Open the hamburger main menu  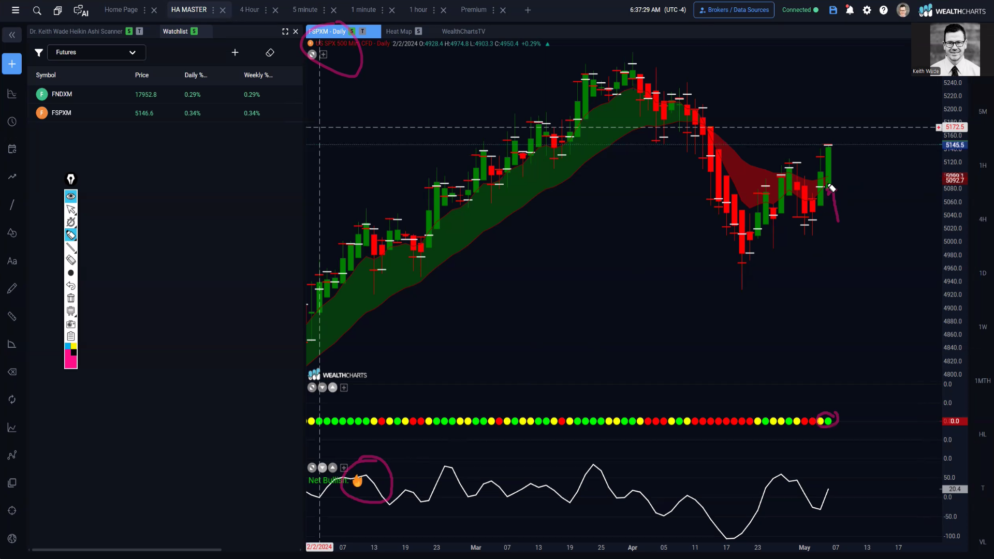coord(16,10)
